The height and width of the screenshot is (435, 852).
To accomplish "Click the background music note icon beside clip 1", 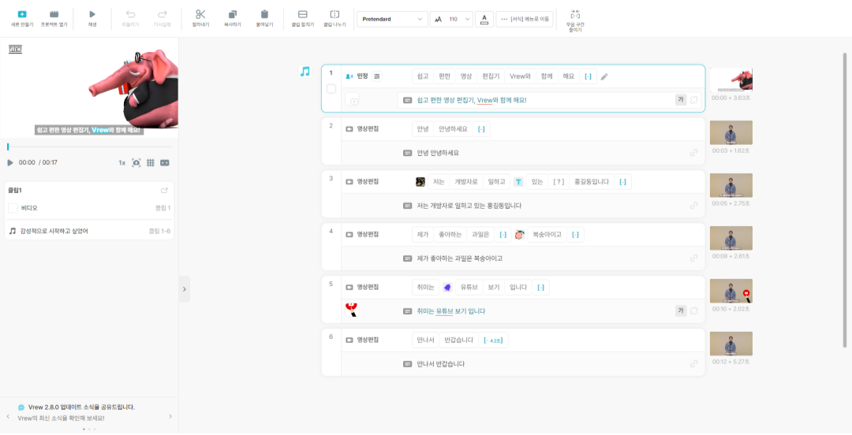I will pyautogui.click(x=305, y=71).
